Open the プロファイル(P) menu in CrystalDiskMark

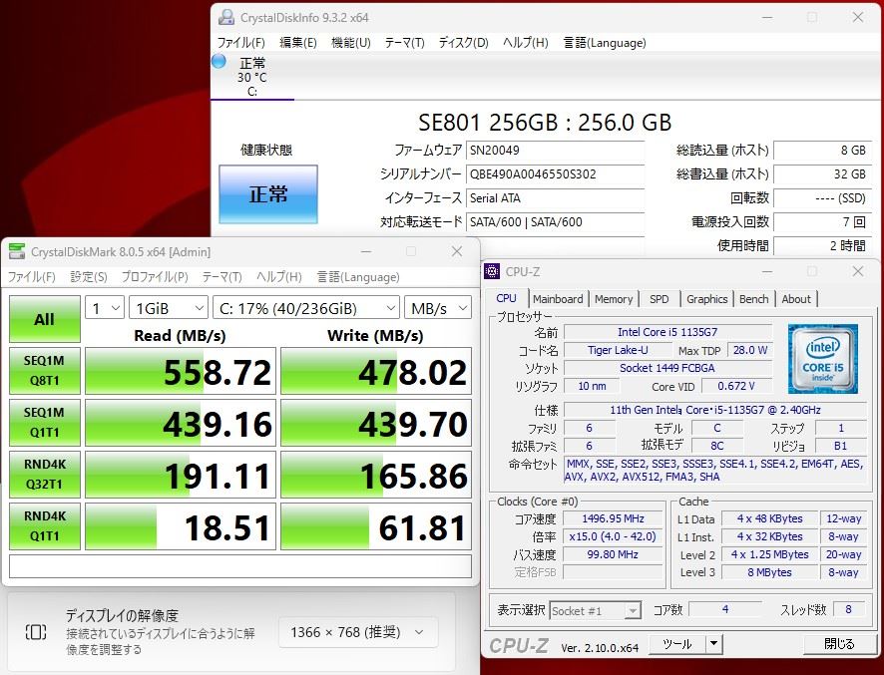(155, 276)
